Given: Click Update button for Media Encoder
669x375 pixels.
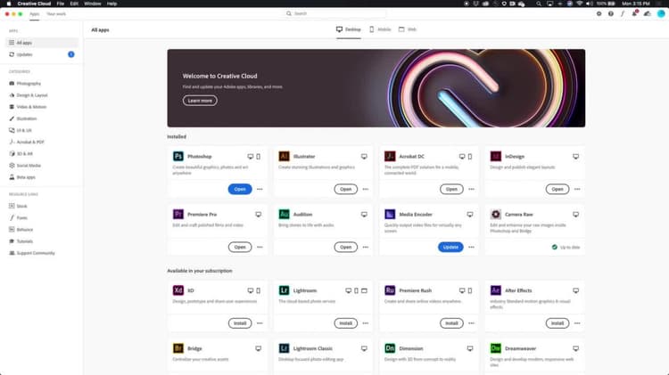Looking at the screenshot, I should click(450, 247).
